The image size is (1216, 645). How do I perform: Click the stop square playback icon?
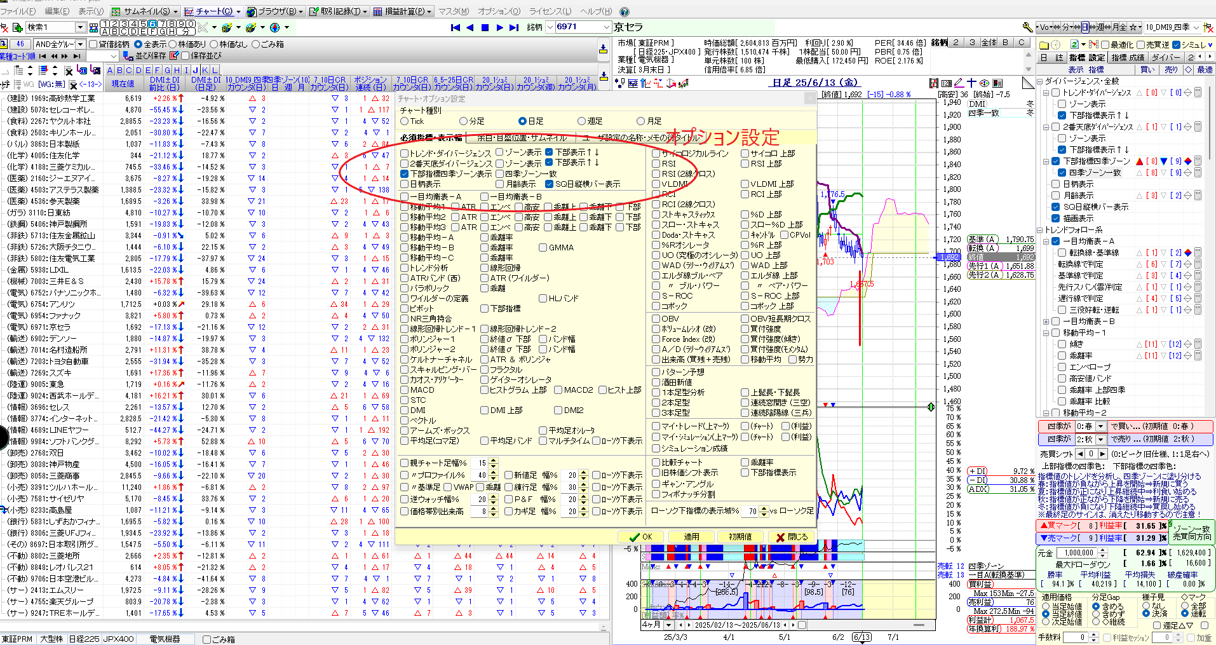[485, 27]
